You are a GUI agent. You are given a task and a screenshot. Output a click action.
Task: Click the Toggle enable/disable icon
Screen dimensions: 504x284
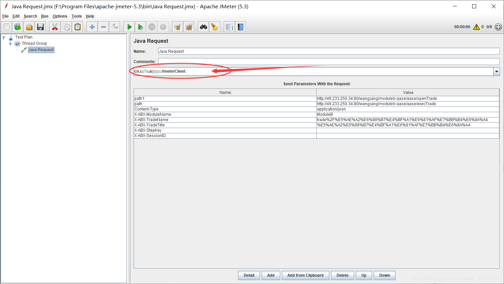click(x=115, y=27)
